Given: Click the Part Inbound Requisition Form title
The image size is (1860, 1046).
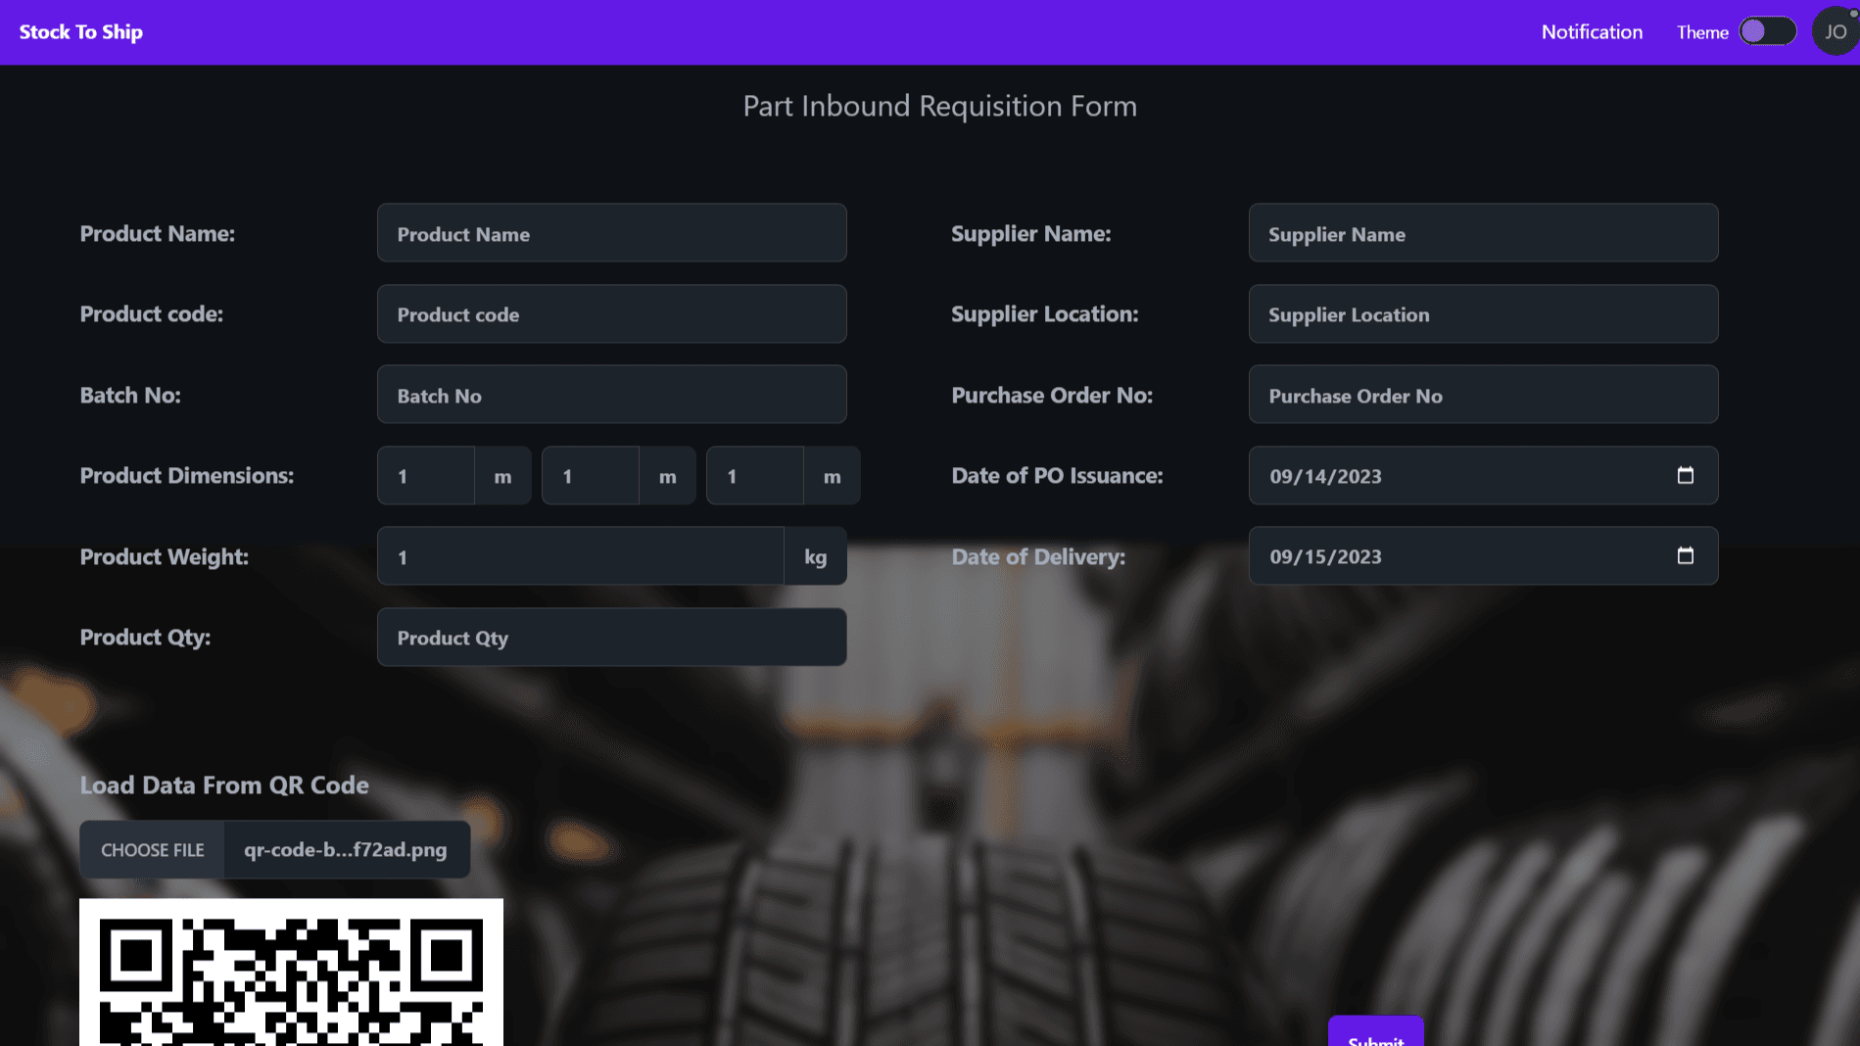Looking at the screenshot, I should point(939,106).
